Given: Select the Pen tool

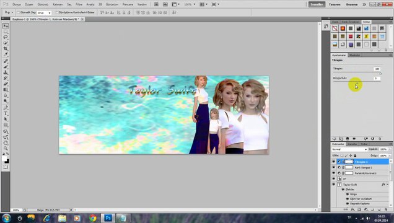Looking at the screenshot, I should [x=6, y=108].
